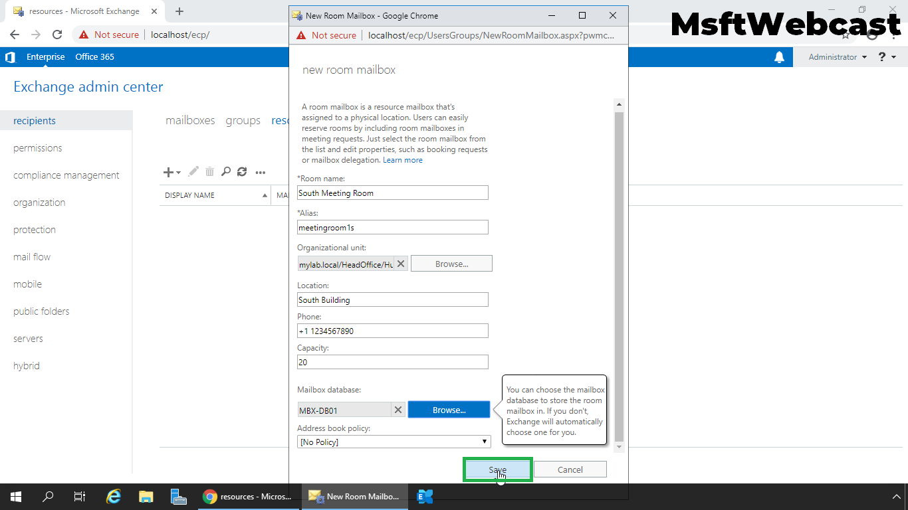Open the Help question mark icon

pos(883,56)
